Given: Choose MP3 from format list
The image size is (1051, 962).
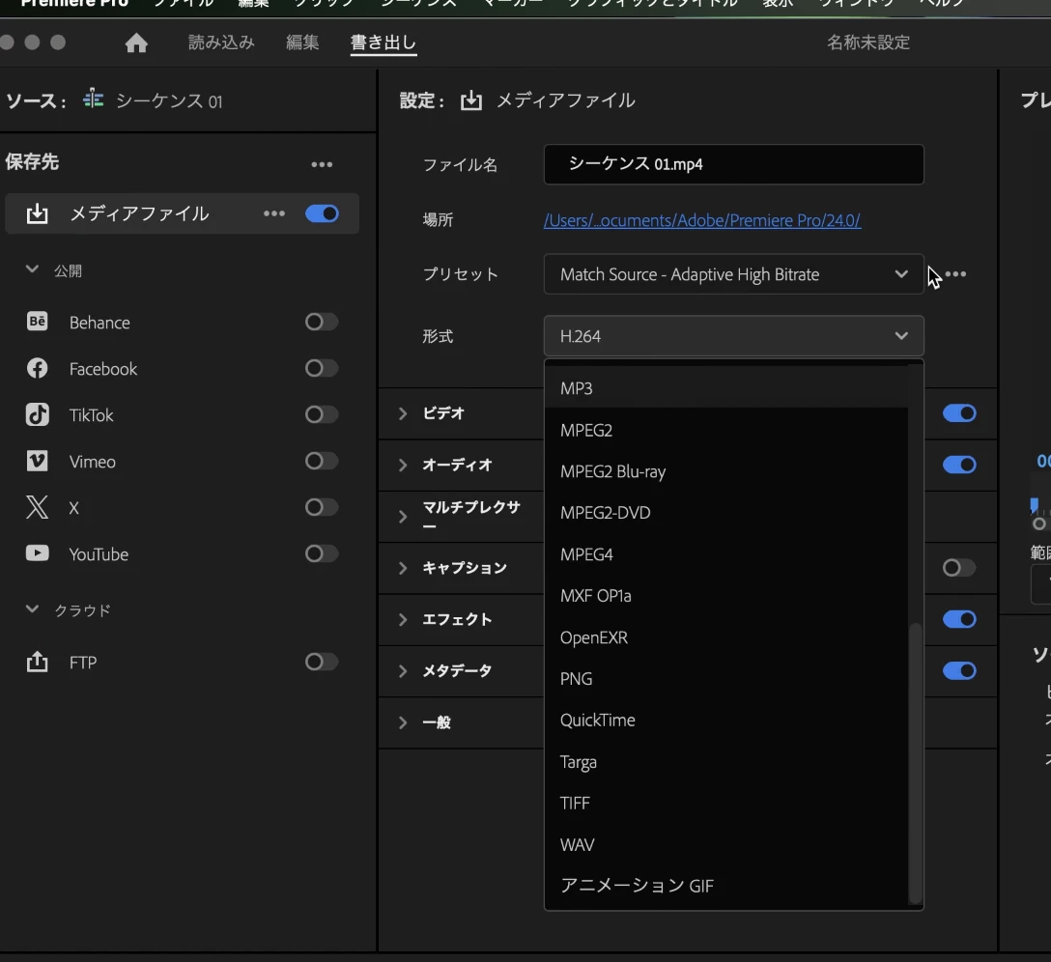Looking at the screenshot, I should pyautogui.click(x=725, y=388).
